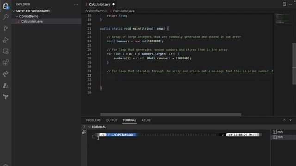
Task: Click the 'return true;' code line
Action: [x=117, y=16]
